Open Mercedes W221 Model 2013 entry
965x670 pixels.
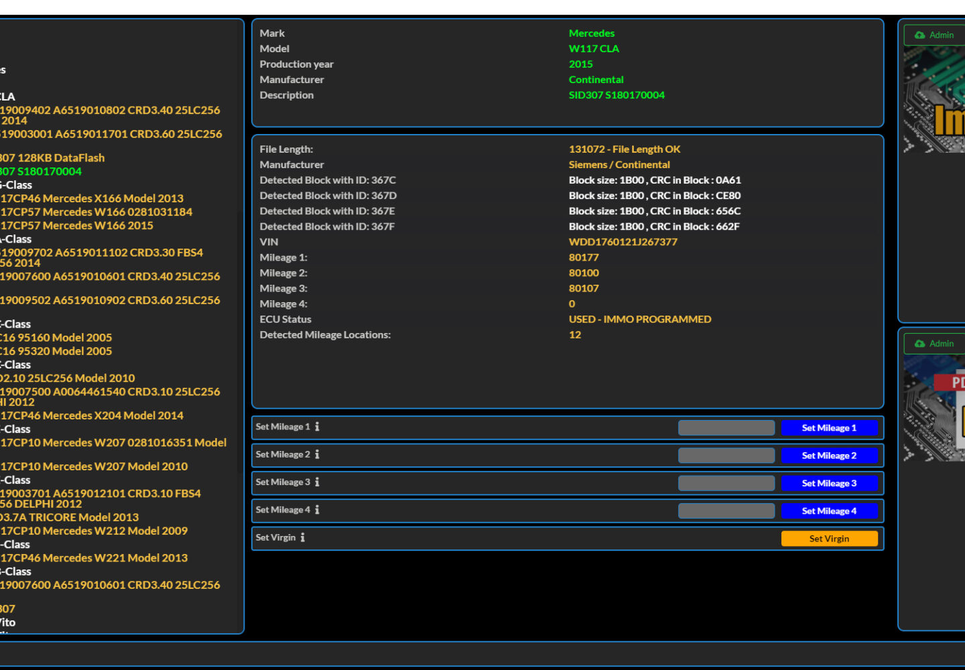coord(94,558)
